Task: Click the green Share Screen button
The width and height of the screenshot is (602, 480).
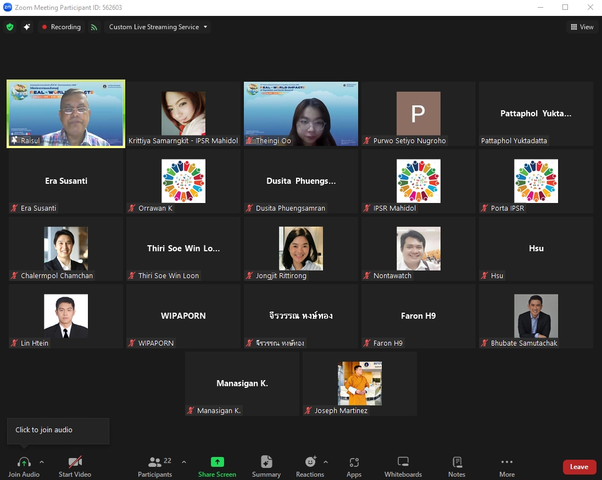Action: pos(217,466)
